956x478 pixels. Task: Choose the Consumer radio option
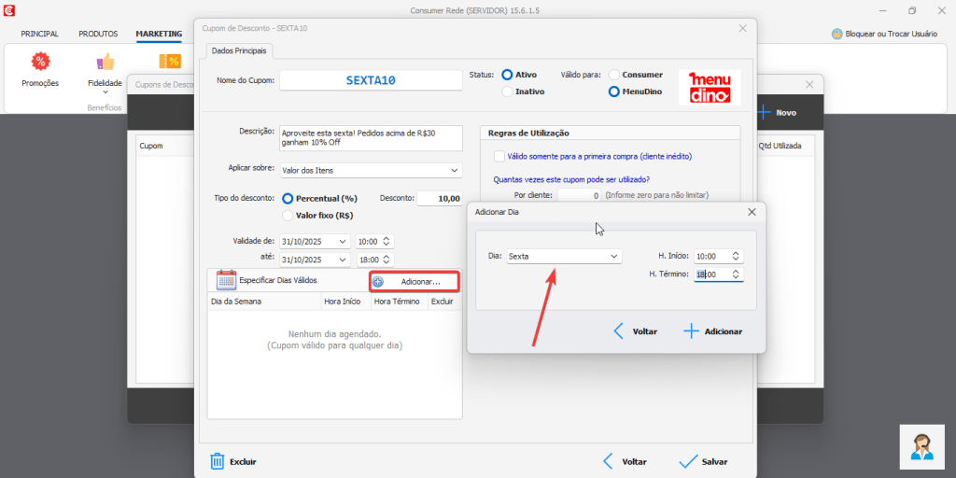coord(614,75)
